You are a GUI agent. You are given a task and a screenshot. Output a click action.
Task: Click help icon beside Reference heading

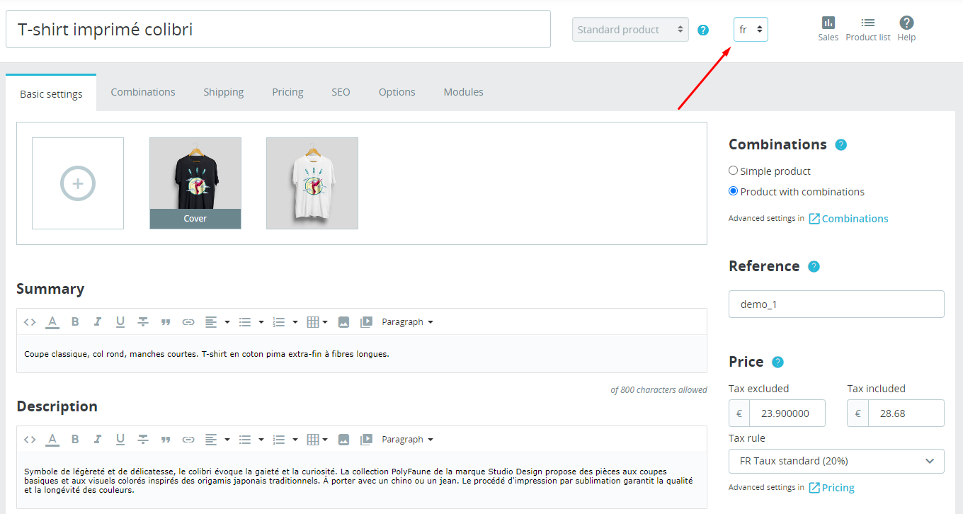[814, 266]
